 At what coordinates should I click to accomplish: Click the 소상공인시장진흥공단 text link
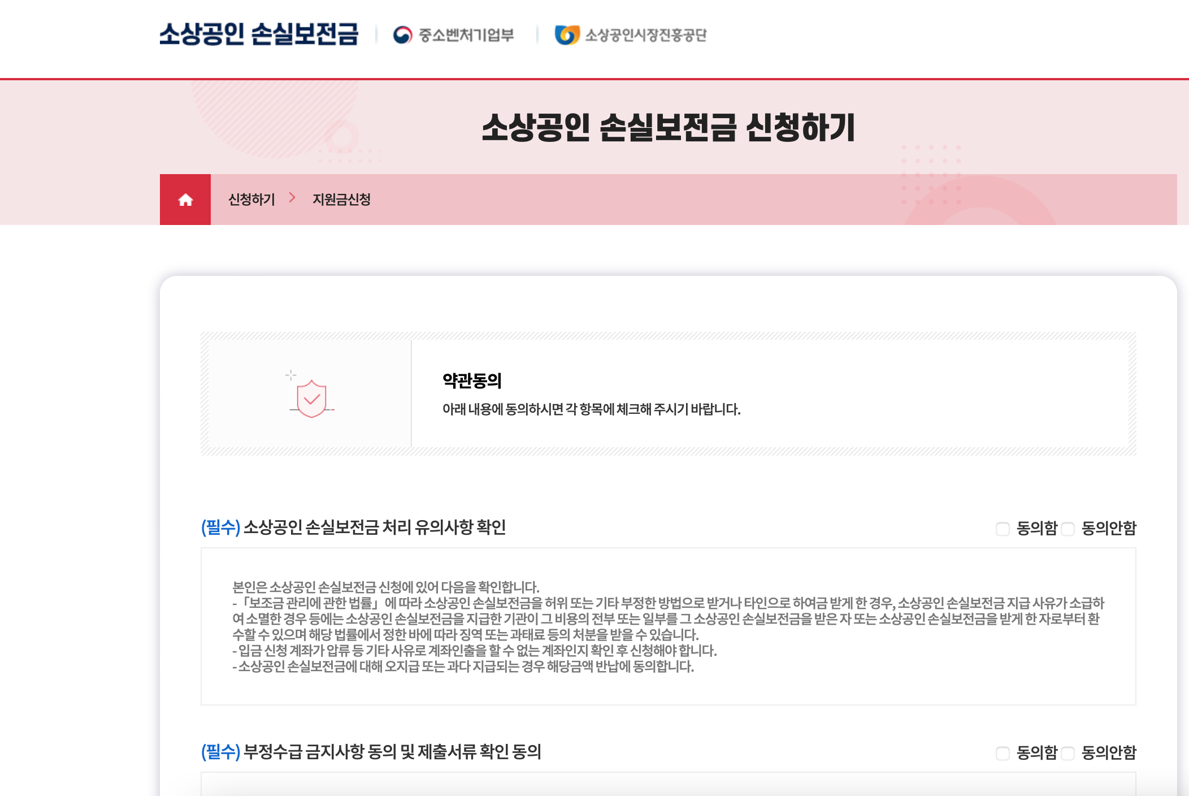tap(645, 35)
